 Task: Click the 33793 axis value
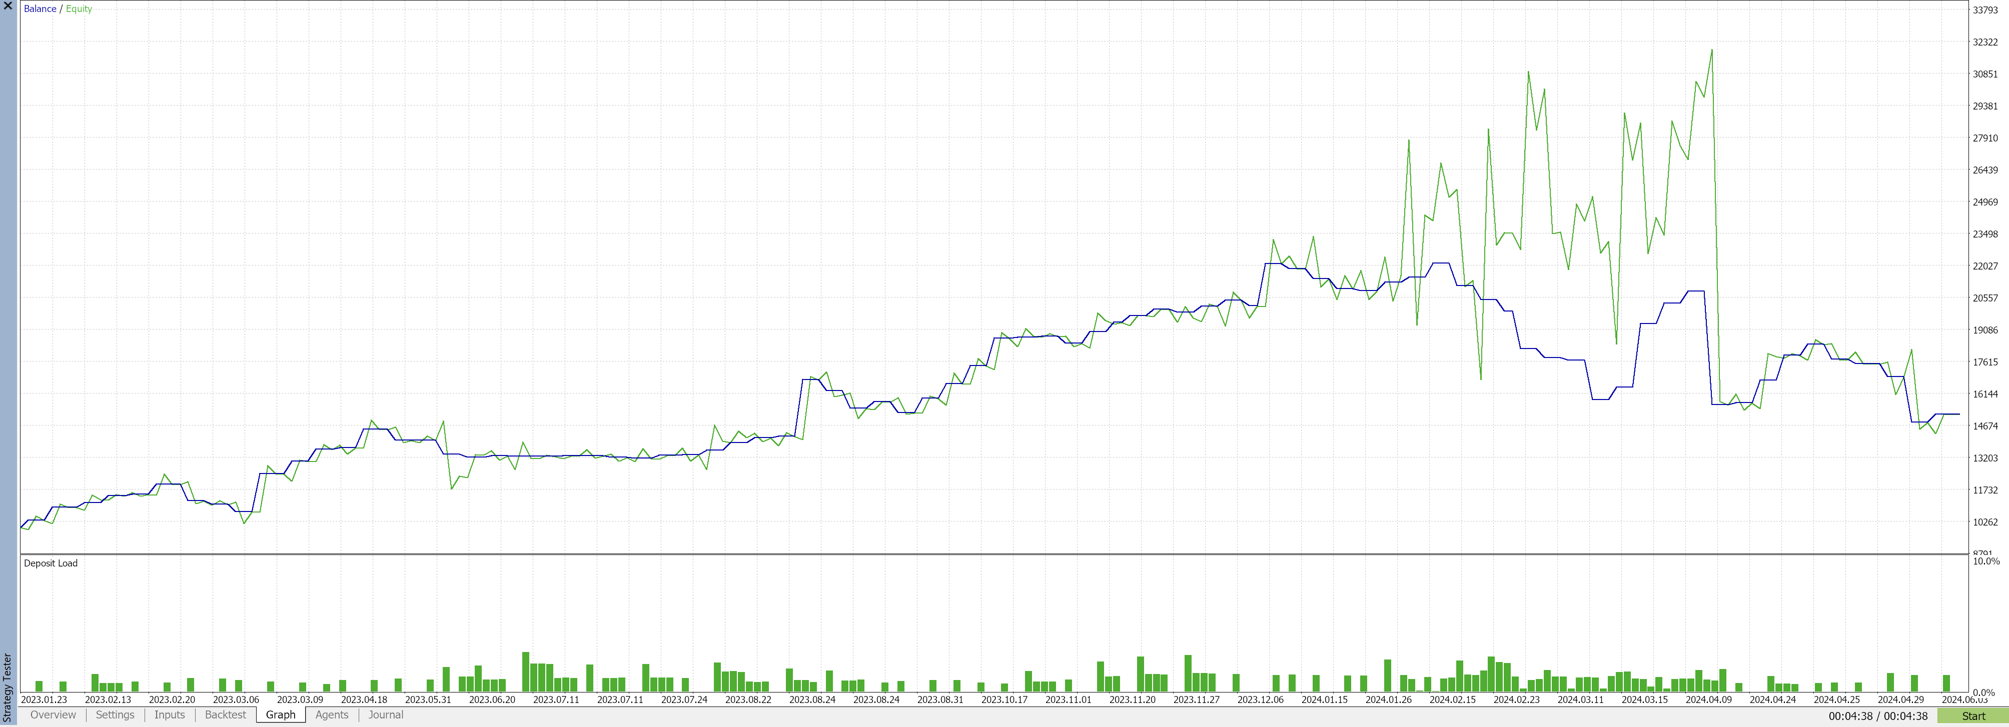[1985, 10]
